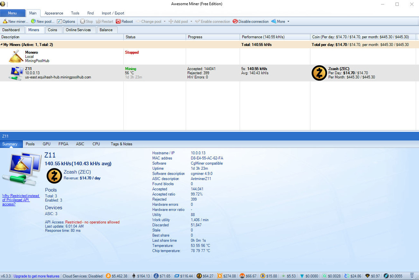The width and height of the screenshot is (419, 280).
Task: Click the $0.97 coin in status bar
Action: click(x=372, y=276)
